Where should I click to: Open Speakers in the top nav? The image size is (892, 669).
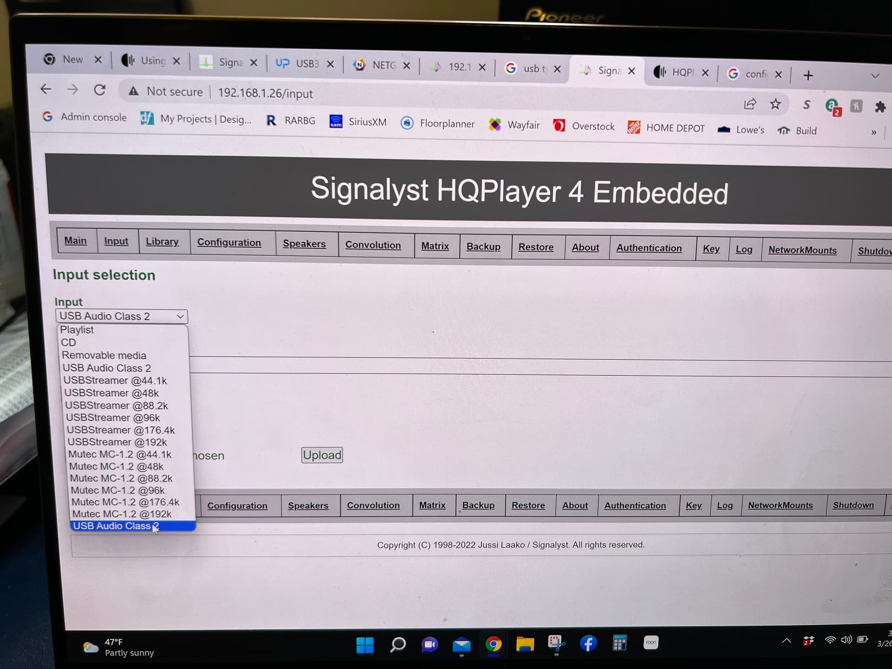pyautogui.click(x=304, y=244)
